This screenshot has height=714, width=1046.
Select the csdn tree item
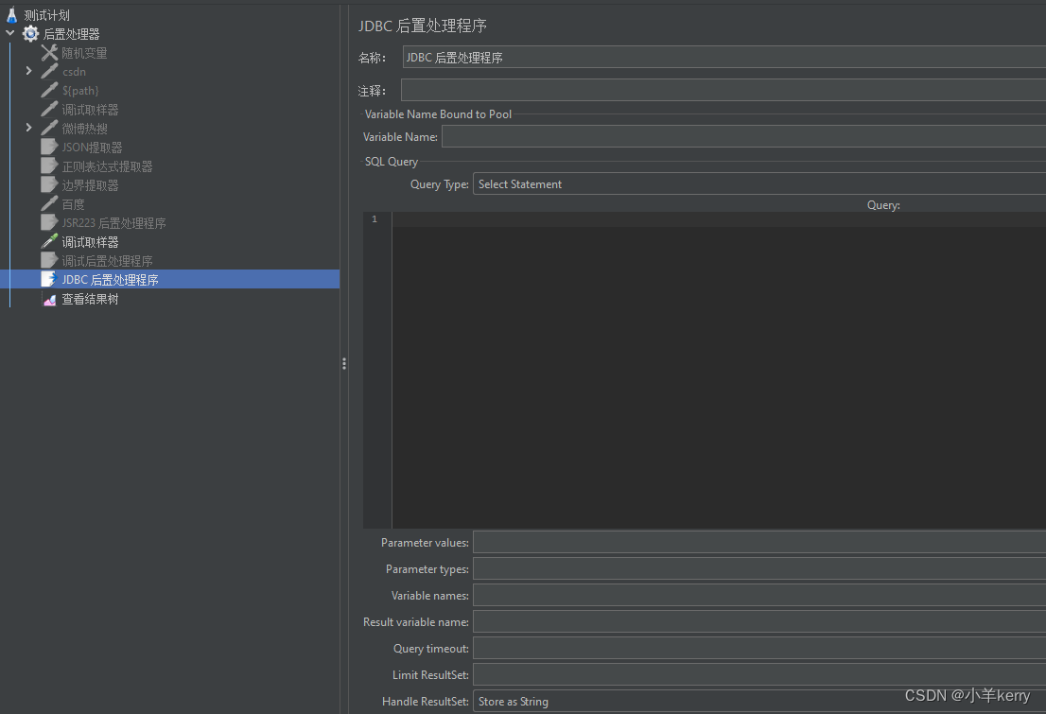[74, 72]
